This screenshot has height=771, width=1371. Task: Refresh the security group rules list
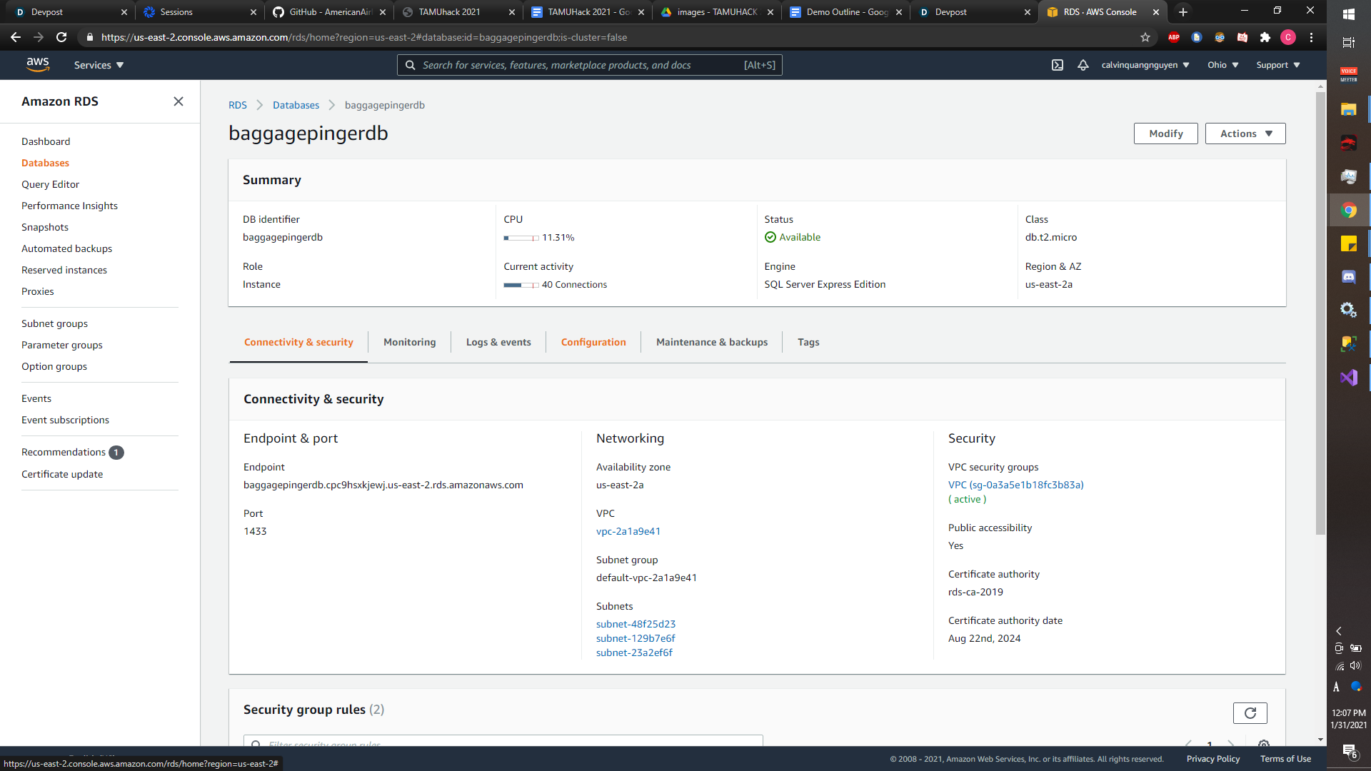point(1250,712)
